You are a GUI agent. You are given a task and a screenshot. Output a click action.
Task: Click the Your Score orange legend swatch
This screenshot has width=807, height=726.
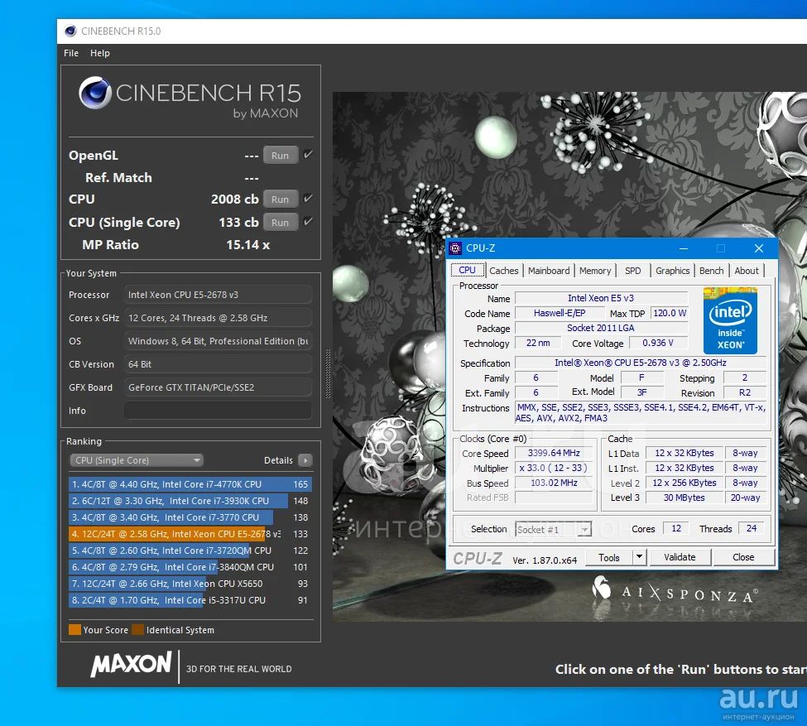click(74, 629)
